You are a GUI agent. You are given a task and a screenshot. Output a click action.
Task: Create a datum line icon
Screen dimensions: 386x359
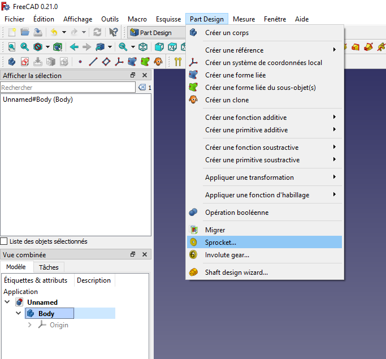coord(93,62)
